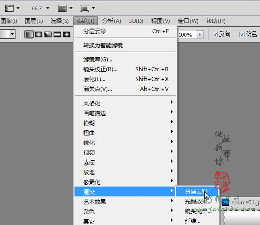Image resolution: width=260 pixels, height=225 pixels.
Task: Click the gradient preview swatch
Action: 5,34
